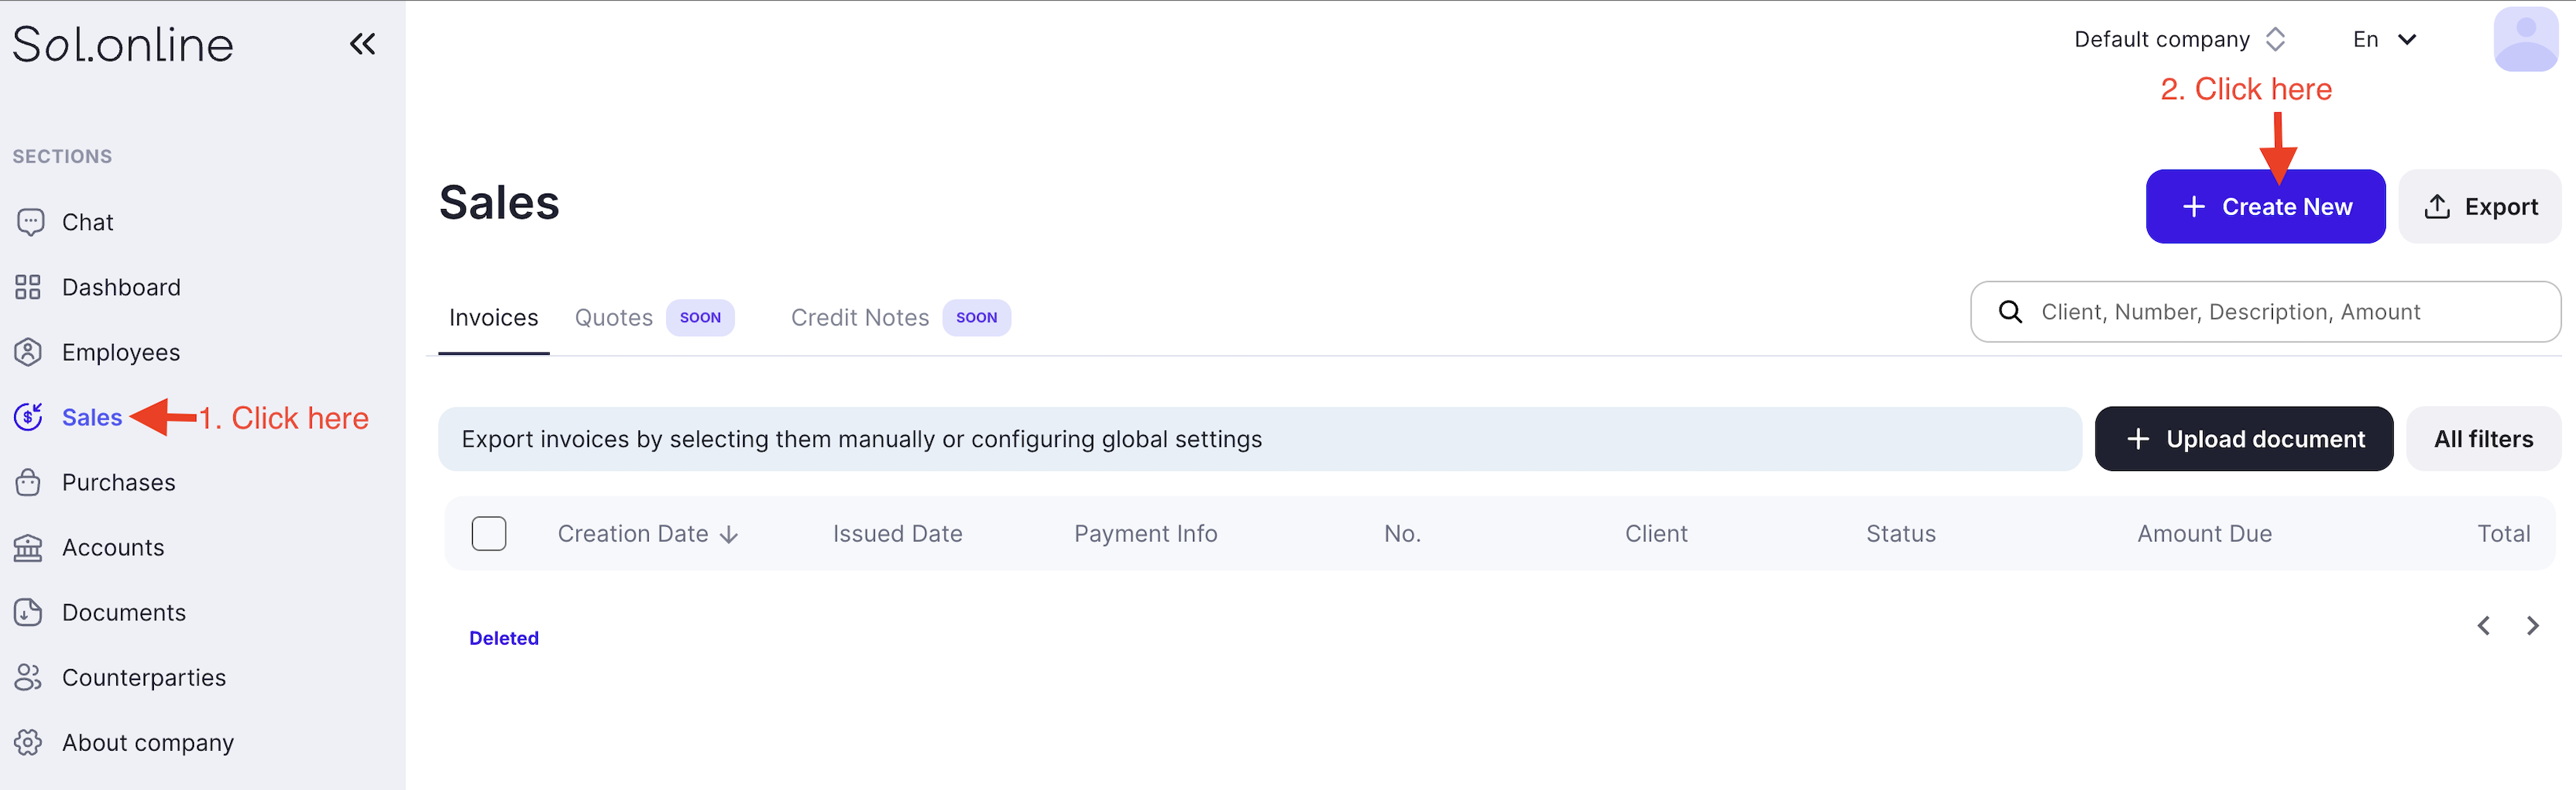Click the Counterparties people icon
Screen dimensions: 2576x790
(28, 677)
